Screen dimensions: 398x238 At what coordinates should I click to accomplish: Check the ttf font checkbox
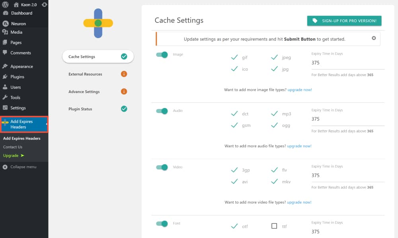[x=274, y=226]
